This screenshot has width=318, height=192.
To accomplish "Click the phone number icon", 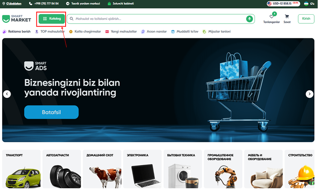I will tap(31, 3).
